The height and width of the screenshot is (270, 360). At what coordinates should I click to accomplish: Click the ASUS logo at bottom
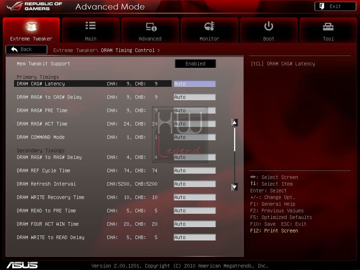pyautogui.click(x=22, y=265)
